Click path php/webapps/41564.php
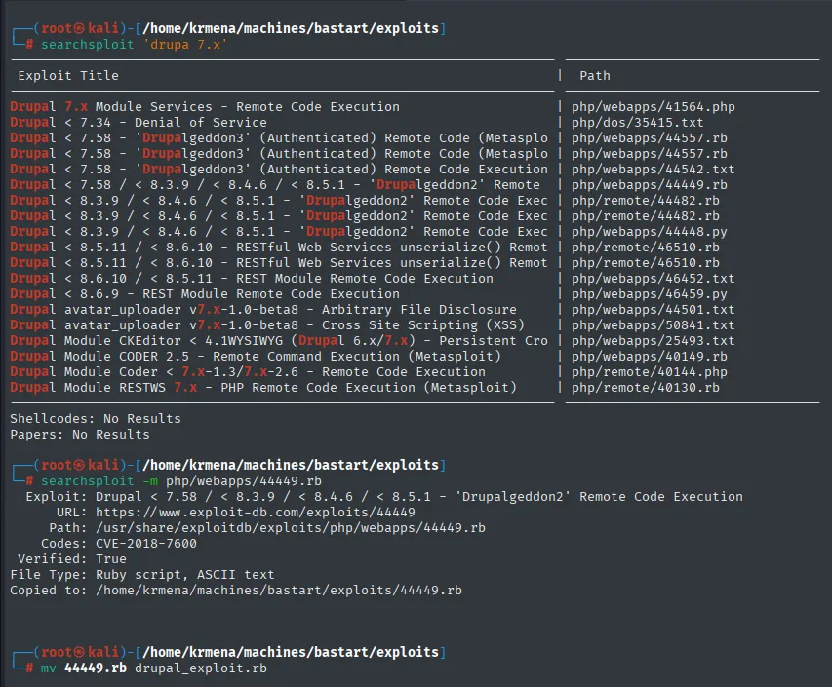 pos(654,107)
